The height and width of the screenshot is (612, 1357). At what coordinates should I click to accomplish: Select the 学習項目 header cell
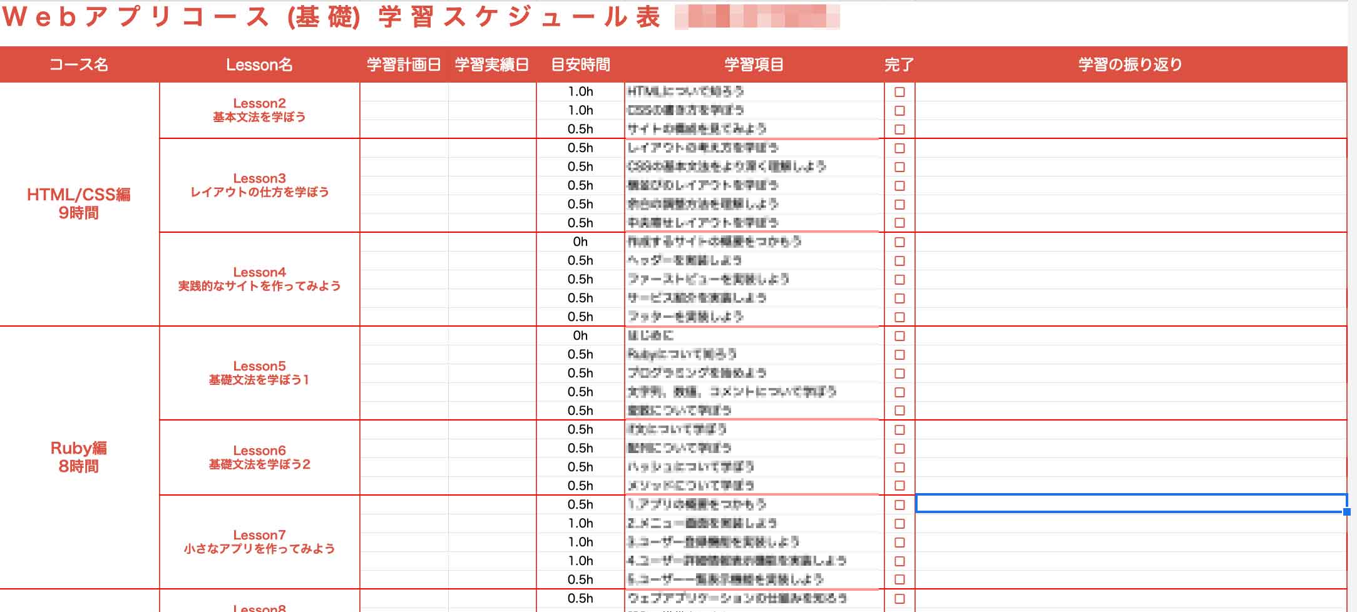click(754, 64)
